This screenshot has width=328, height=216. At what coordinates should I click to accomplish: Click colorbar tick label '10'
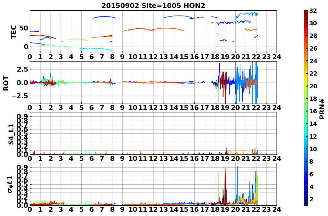pyautogui.click(x=313, y=149)
